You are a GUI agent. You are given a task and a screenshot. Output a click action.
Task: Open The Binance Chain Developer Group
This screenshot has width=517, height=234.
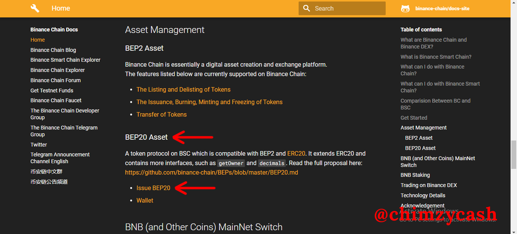pos(65,114)
